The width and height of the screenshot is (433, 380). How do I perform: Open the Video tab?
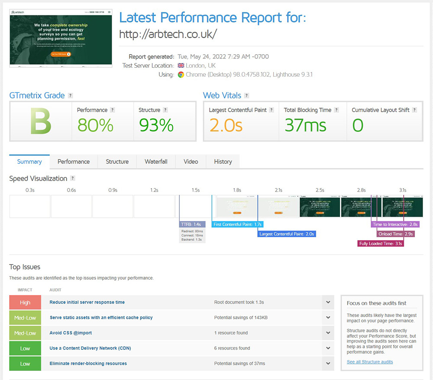coord(191,161)
